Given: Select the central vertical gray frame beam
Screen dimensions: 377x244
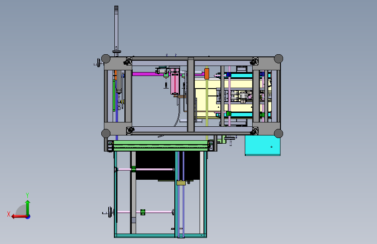Looking at the screenshot, I should (x=191, y=94).
